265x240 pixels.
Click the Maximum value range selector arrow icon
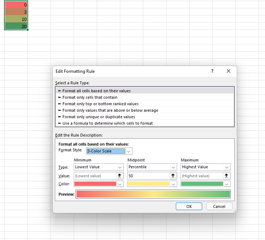coord(226,175)
